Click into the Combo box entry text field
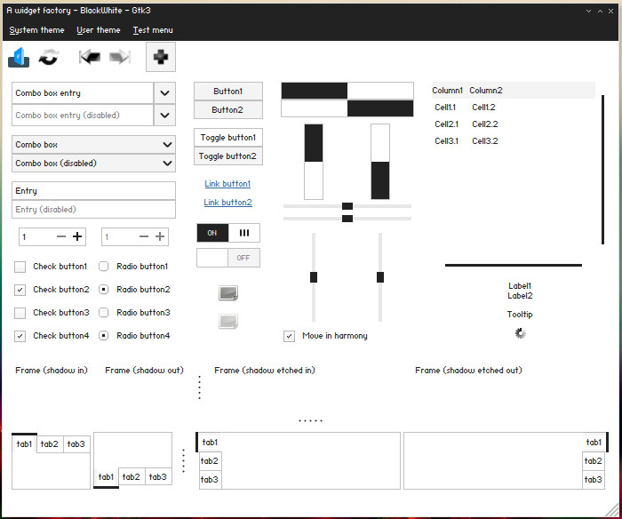 click(83, 92)
